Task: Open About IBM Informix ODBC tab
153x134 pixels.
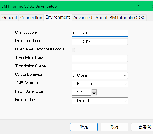Action: click(120, 18)
